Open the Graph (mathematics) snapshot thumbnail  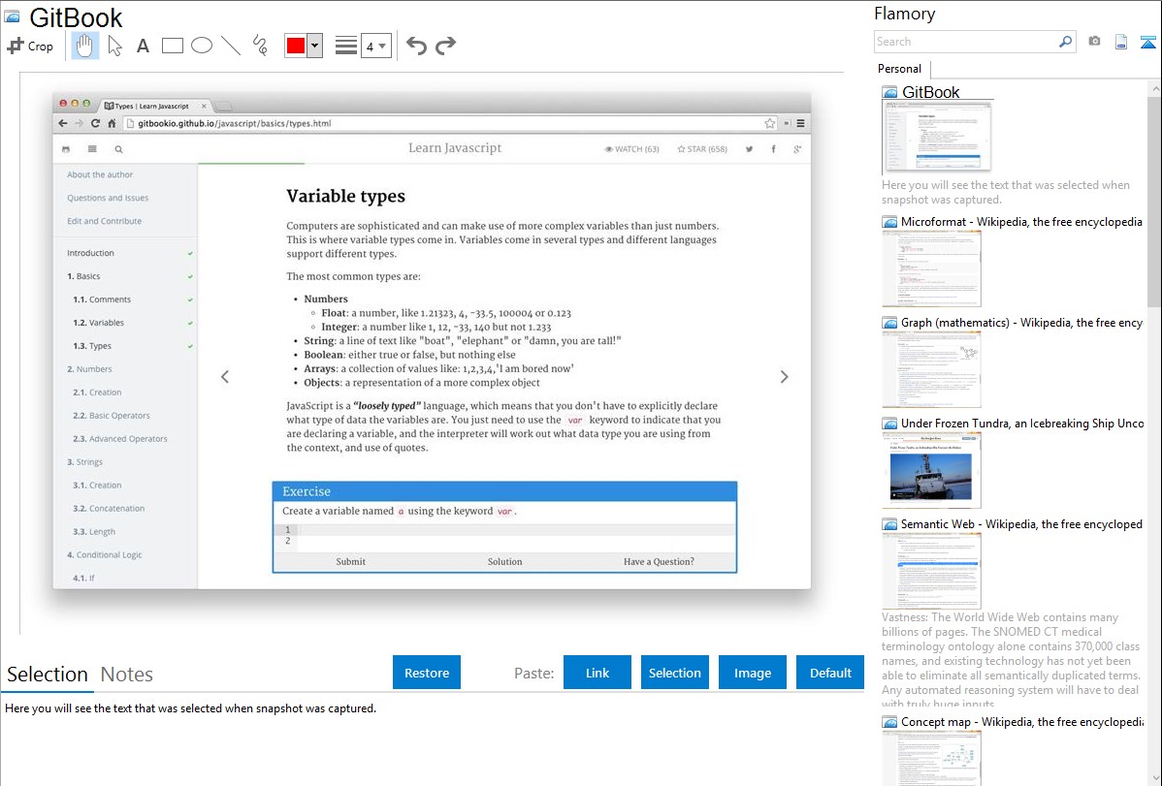(931, 369)
